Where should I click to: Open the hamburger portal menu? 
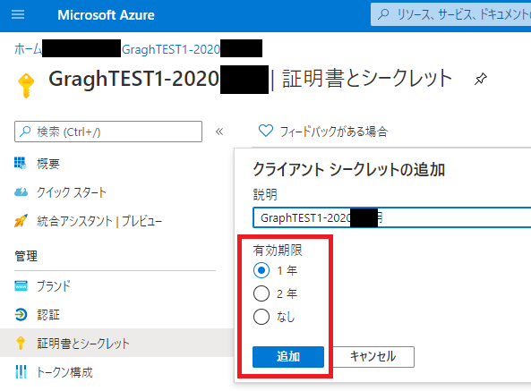pyautogui.click(x=18, y=14)
